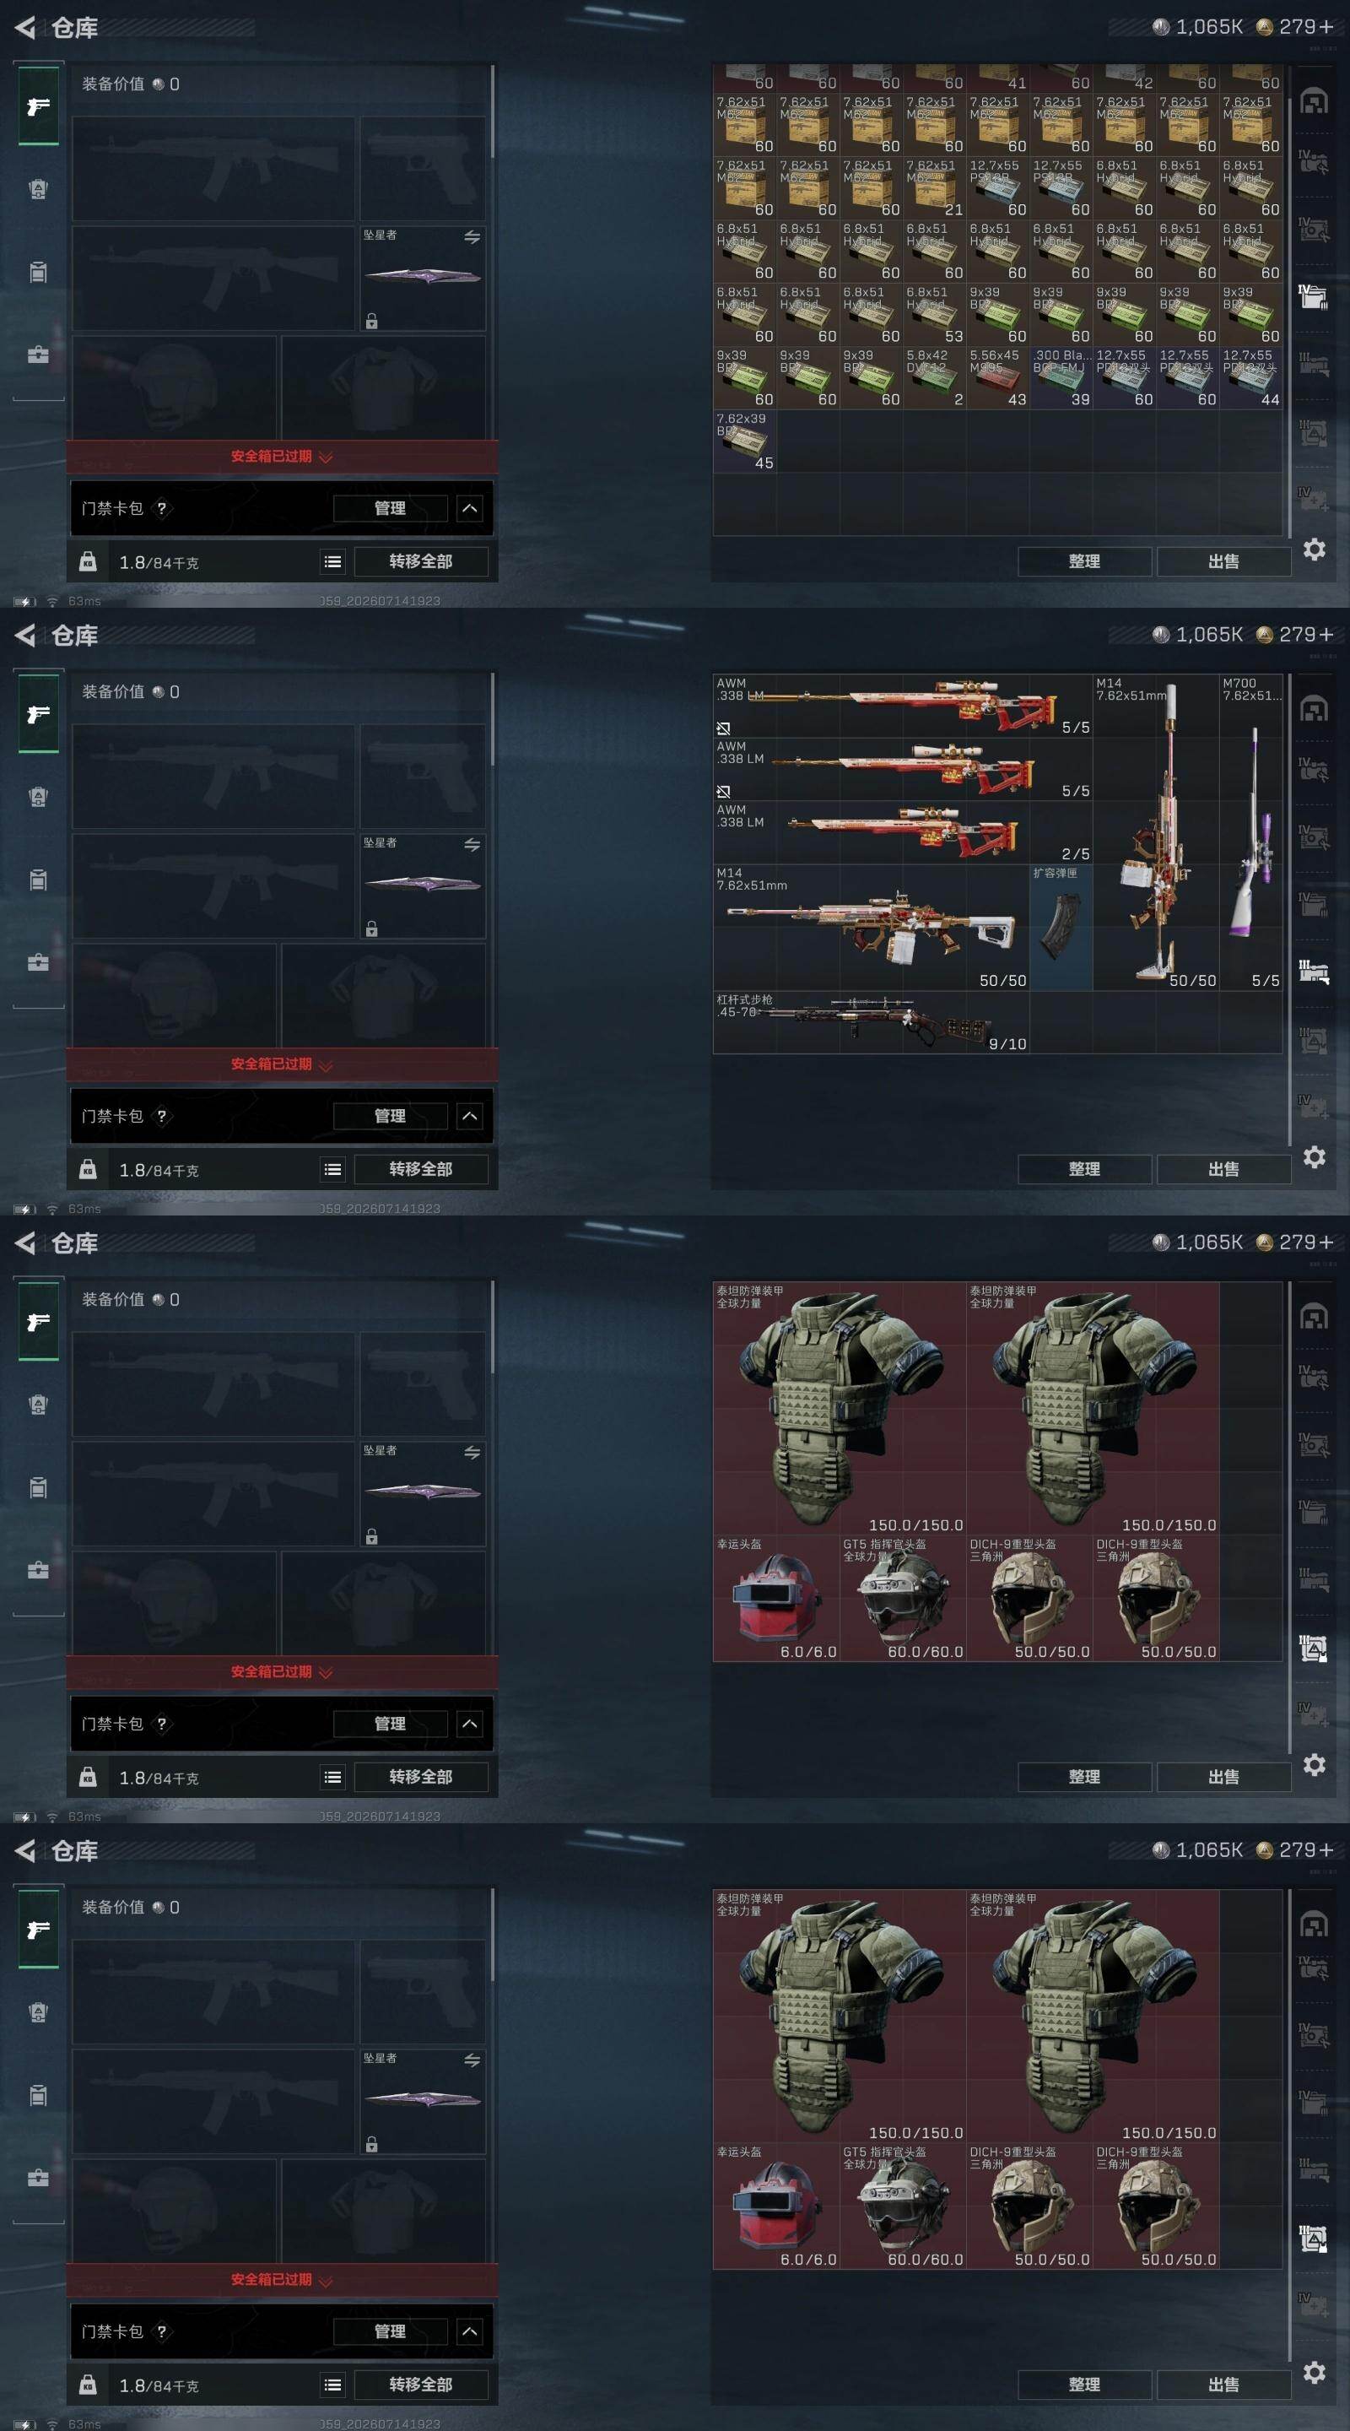Open item list icon beside 转移全部, ammo screenshot

pyautogui.click(x=333, y=561)
